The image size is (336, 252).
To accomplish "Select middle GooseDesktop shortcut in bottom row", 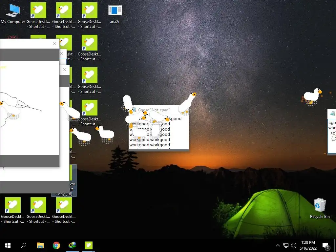I will pos(38,210).
